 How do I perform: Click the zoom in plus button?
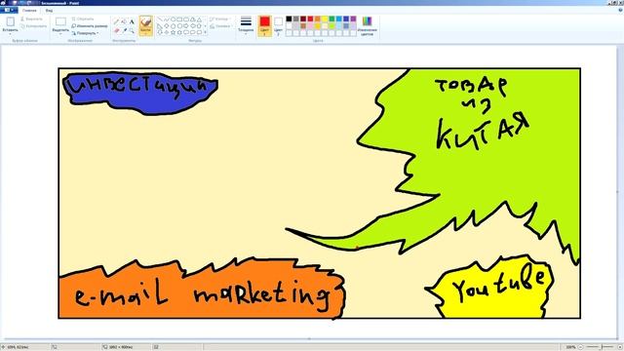coord(619,347)
